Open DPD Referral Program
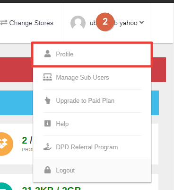This screenshot has width=174, height=190. pyautogui.click(x=92, y=147)
